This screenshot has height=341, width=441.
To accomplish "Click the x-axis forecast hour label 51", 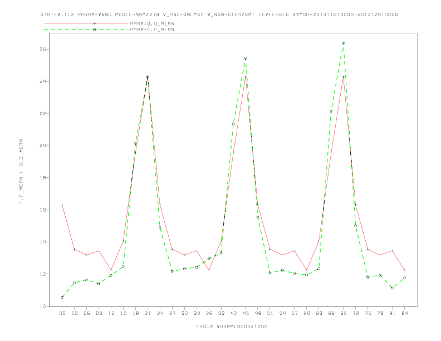I will [270, 313].
